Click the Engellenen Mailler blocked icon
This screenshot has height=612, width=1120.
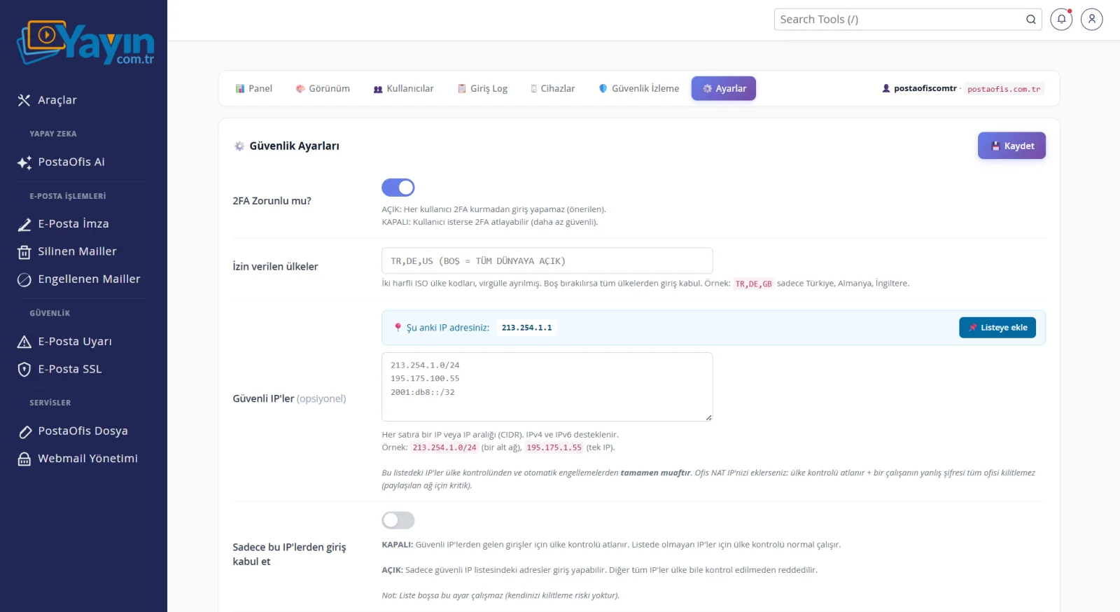[x=24, y=279]
